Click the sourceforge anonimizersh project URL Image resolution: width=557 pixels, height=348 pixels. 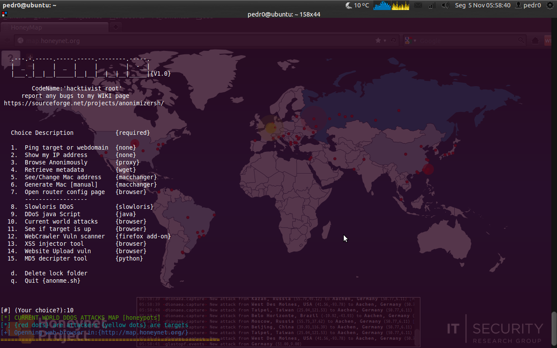(x=84, y=104)
